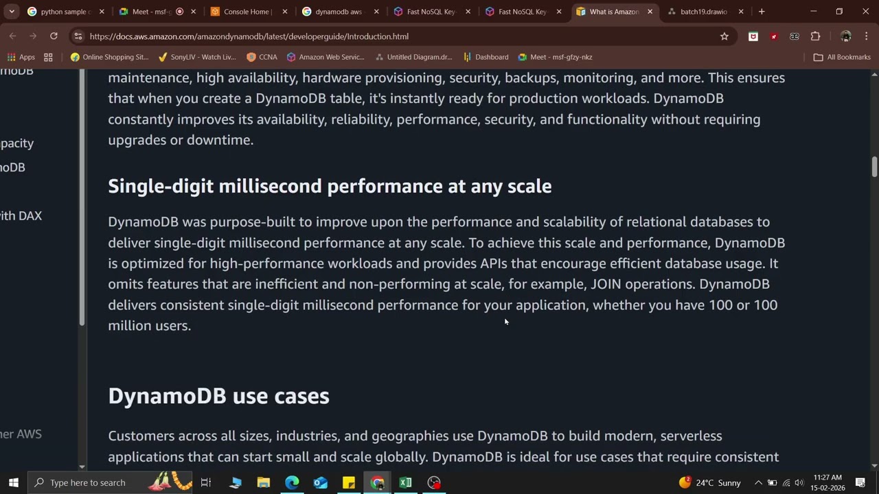Go forward with the browser forward arrow

point(33,36)
